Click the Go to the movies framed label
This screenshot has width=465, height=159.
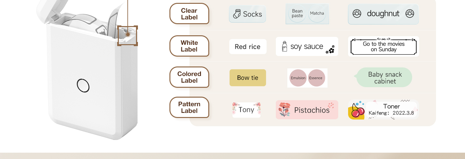tap(383, 46)
